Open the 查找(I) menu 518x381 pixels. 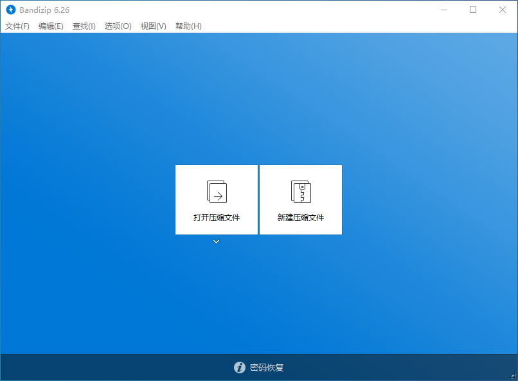[x=84, y=26]
